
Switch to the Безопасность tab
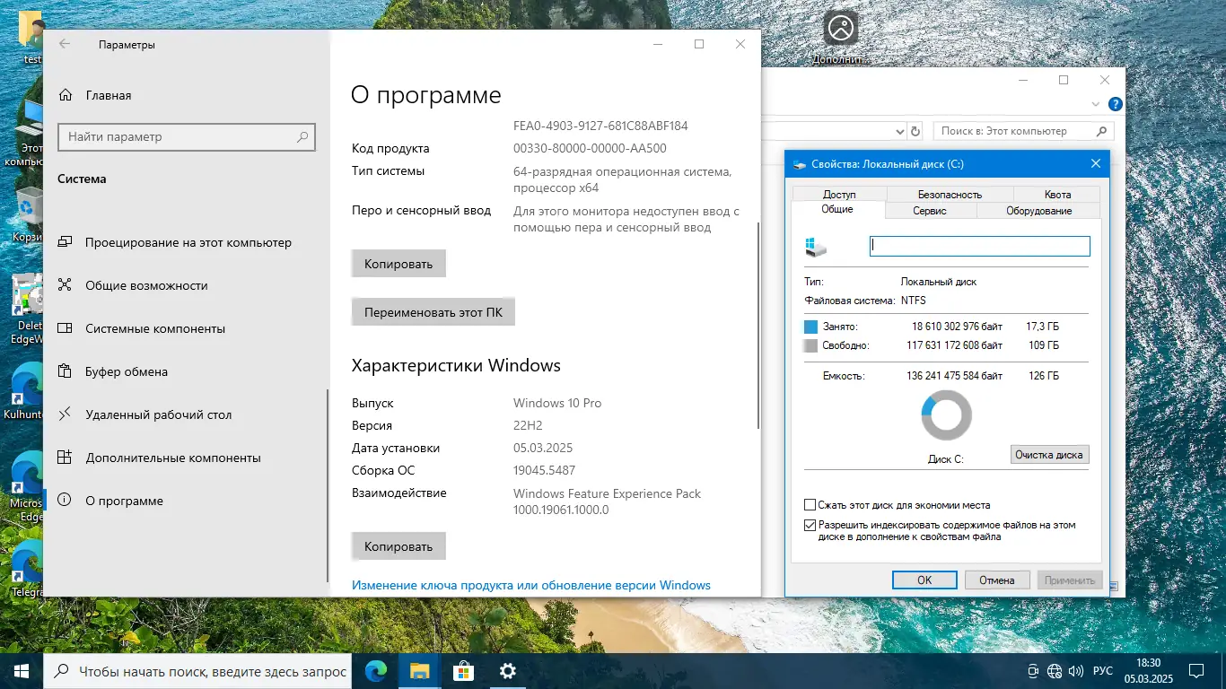coord(950,194)
